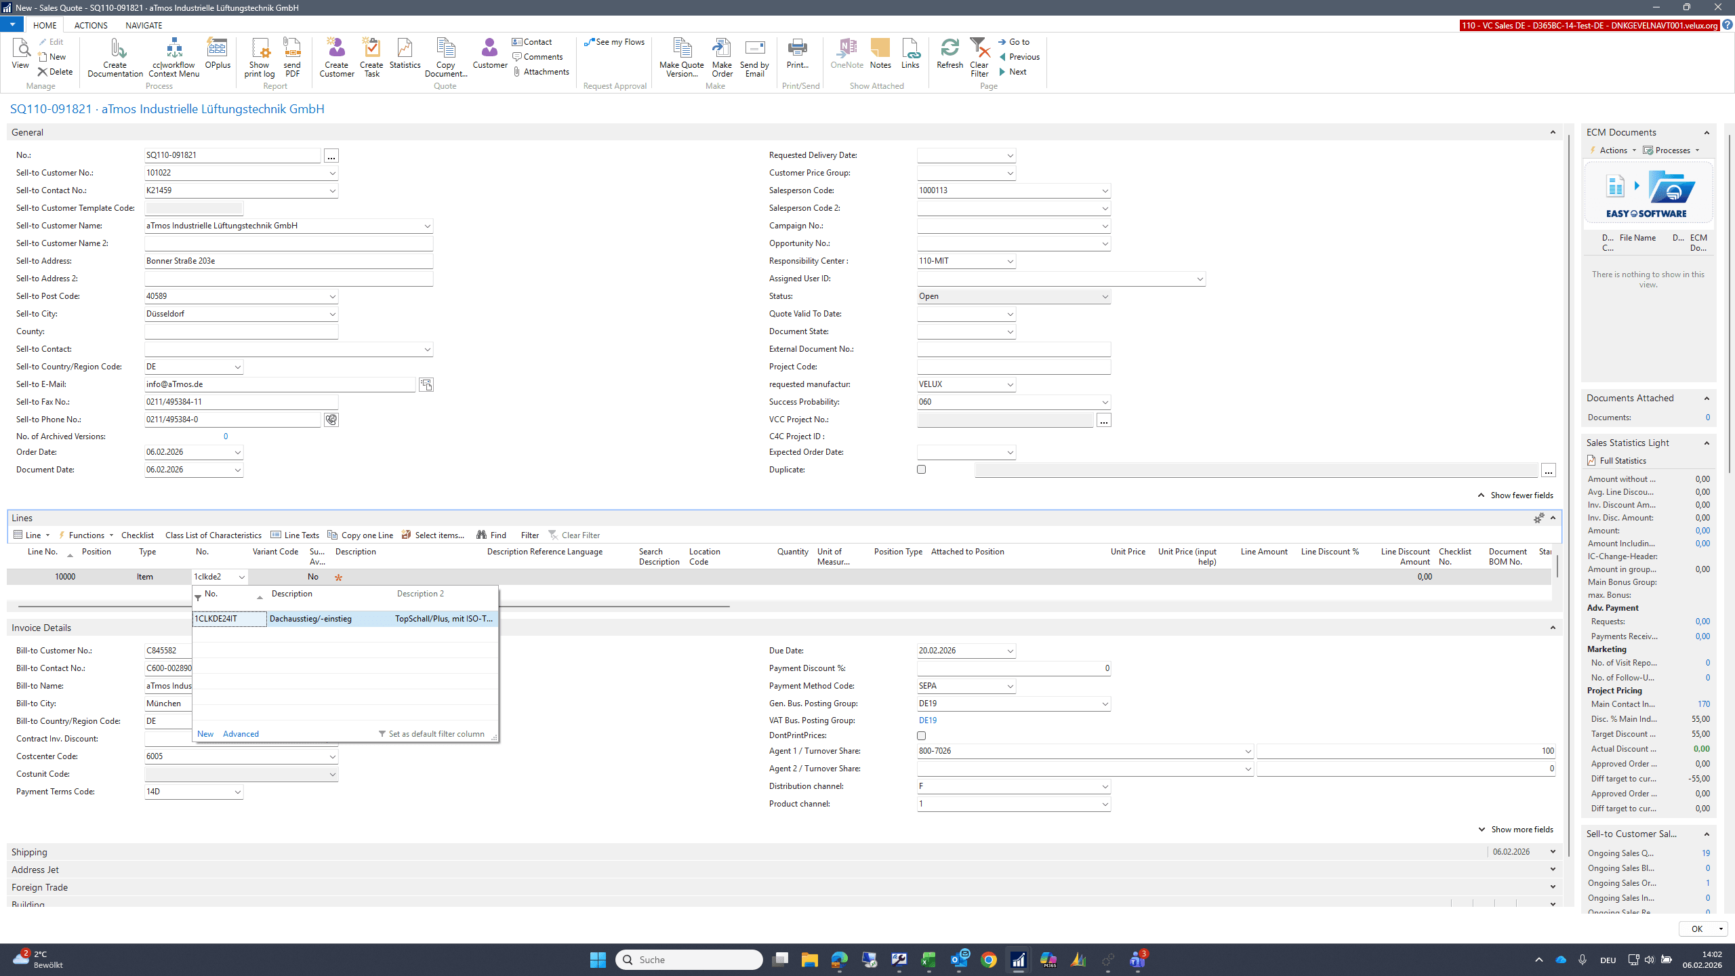
Task: Expand the Foreign Trade section
Action: pyautogui.click(x=1553, y=887)
